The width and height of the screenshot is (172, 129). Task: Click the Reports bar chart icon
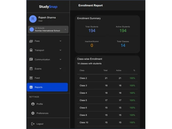pyautogui.click(x=31, y=87)
